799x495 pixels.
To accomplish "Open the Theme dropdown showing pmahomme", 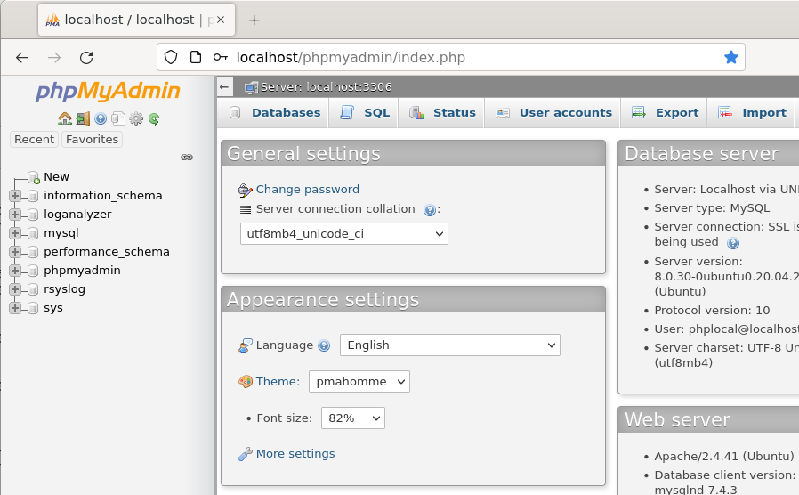I will pyautogui.click(x=359, y=382).
